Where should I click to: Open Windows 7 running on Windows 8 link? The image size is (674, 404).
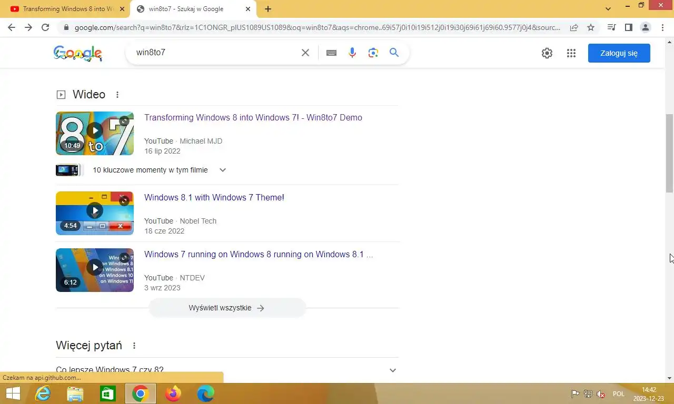[259, 255]
